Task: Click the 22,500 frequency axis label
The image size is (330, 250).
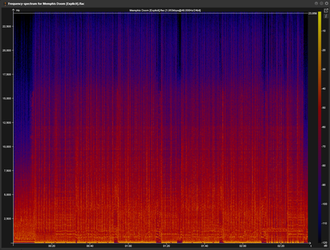Action: (7, 26)
